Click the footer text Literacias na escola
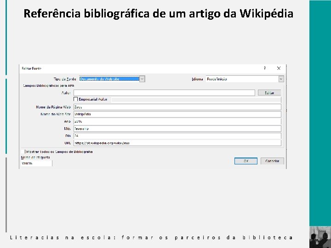 coord(151,238)
